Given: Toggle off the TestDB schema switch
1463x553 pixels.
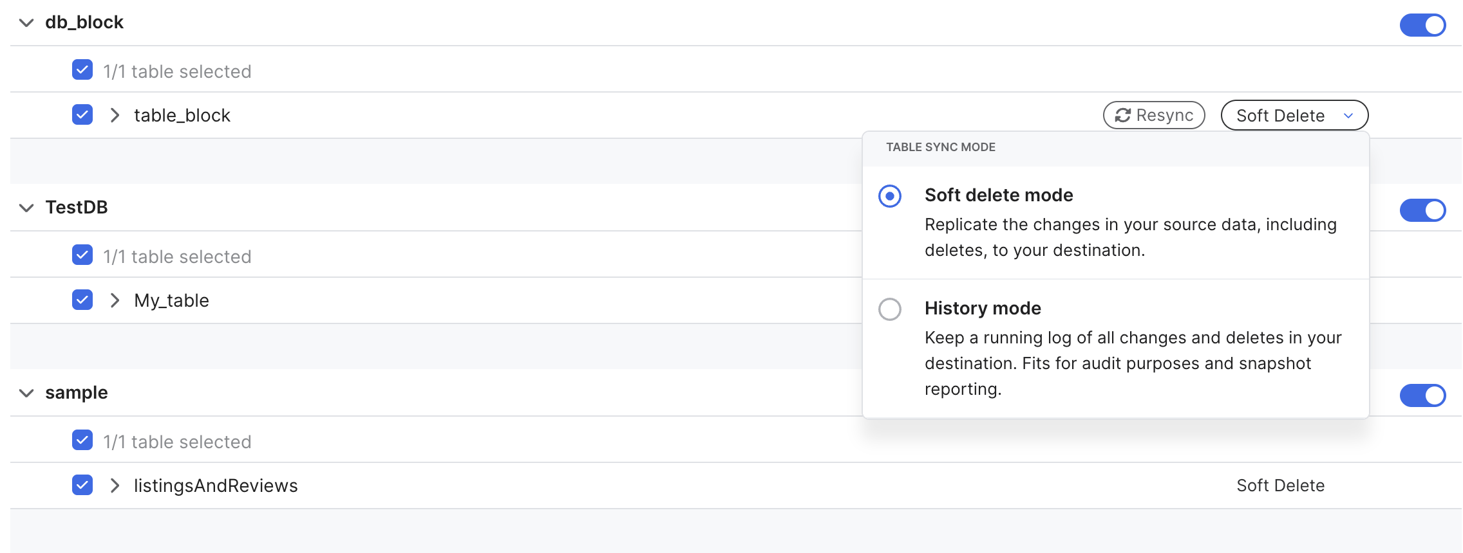Looking at the screenshot, I should pos(1422,210).
